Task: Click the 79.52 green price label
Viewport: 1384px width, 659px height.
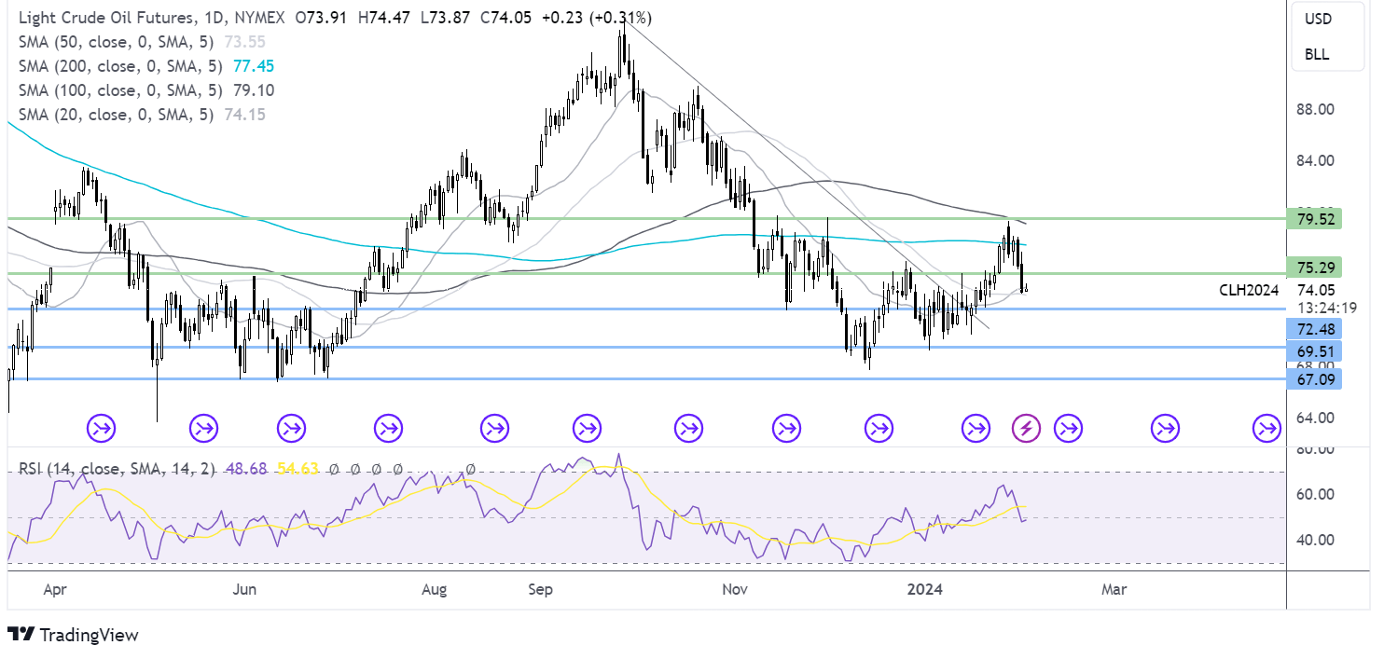Action: click(1316, 219)
